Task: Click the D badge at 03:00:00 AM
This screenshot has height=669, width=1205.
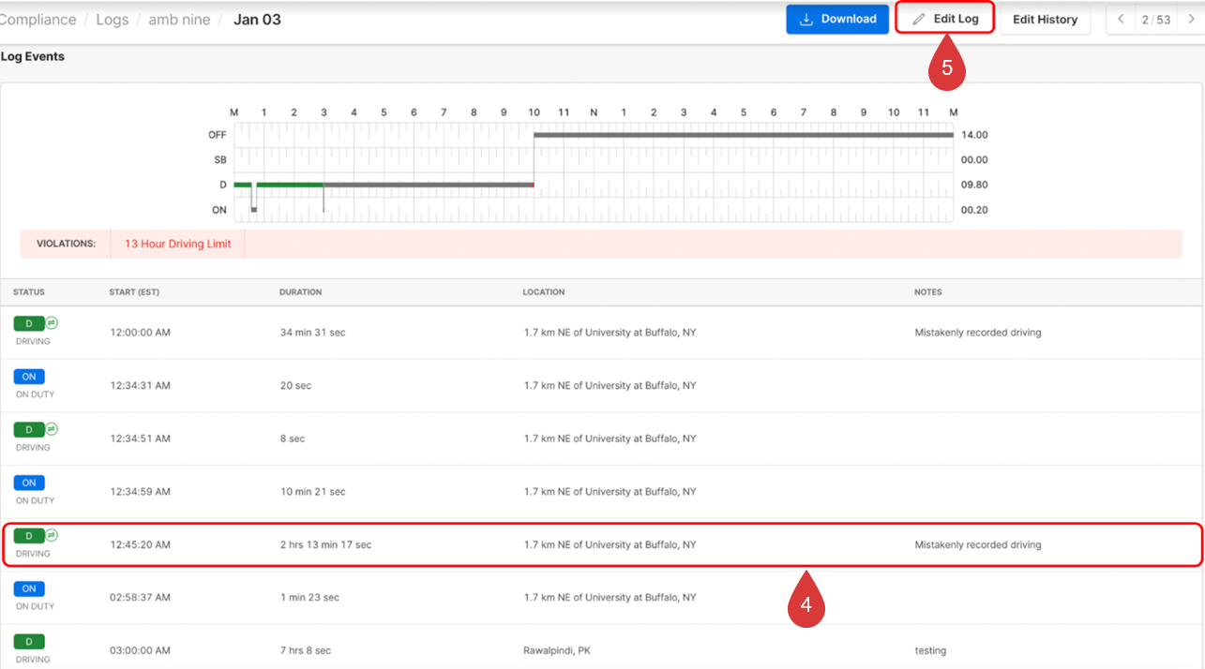Action: 29,642
